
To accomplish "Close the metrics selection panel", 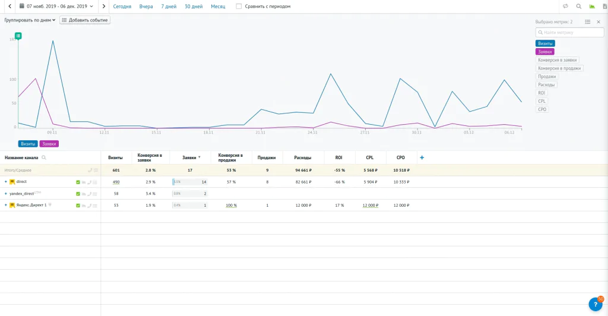I will (598, 22).
